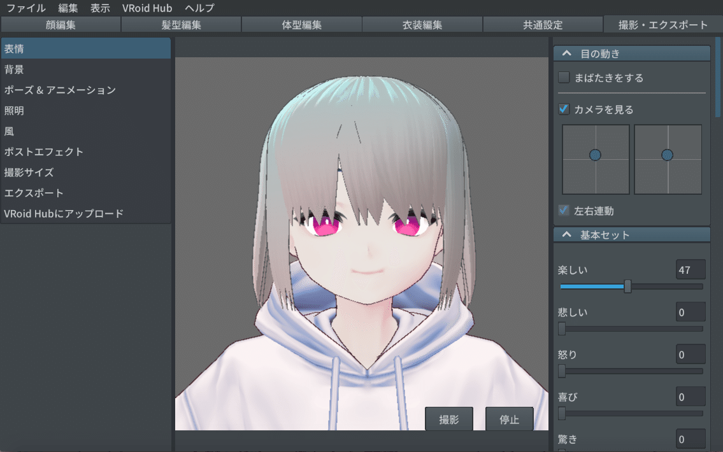The width and height of the screenshot is (723, 452).
Task: Switch to the 衣装編集 tab
Action: click(422, 24)
